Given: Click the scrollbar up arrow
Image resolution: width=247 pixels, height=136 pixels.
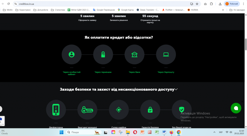Looking at the screenshot, I should (x=246, y=15).
